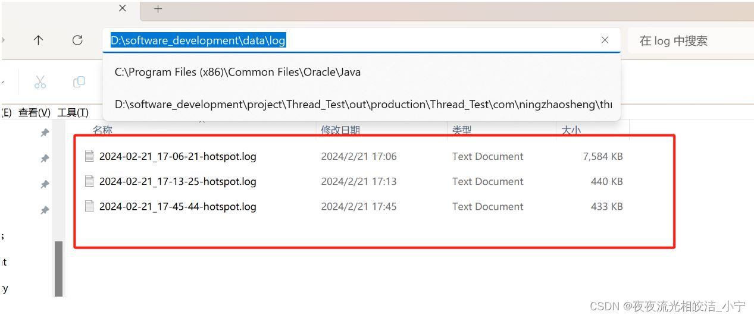Clear the address bar with X icon
This screenshot has width=754, height=318.
[x=605, y=40]
